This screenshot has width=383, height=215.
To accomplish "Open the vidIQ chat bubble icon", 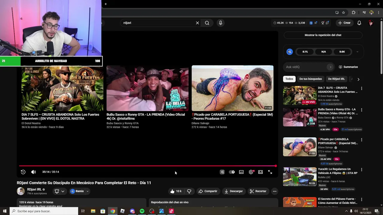I will coord(327,23).
